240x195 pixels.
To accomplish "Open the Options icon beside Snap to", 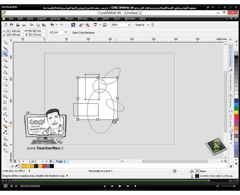I will pyautogui.click(x=153, y=25).
